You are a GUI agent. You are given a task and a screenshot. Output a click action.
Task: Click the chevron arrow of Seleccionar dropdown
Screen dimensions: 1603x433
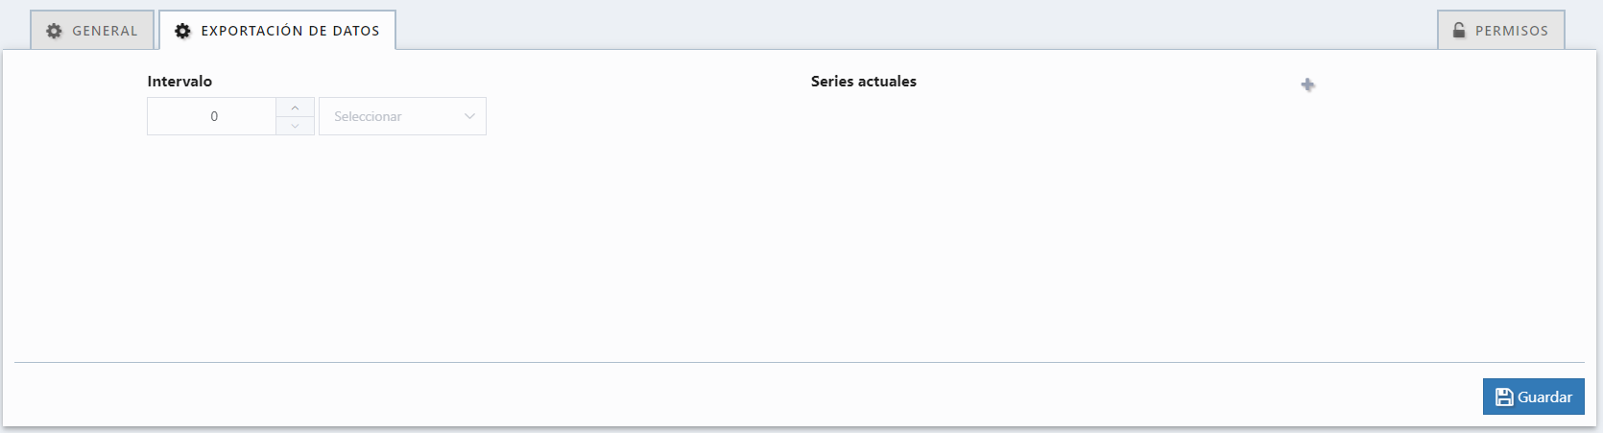469,116
